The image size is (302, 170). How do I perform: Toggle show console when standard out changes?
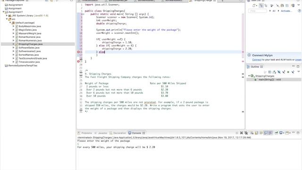pos(266,133)
